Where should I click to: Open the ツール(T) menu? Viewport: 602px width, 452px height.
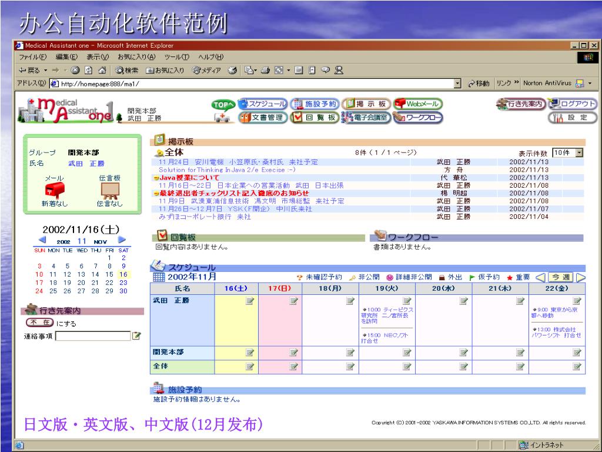point(177,57)
